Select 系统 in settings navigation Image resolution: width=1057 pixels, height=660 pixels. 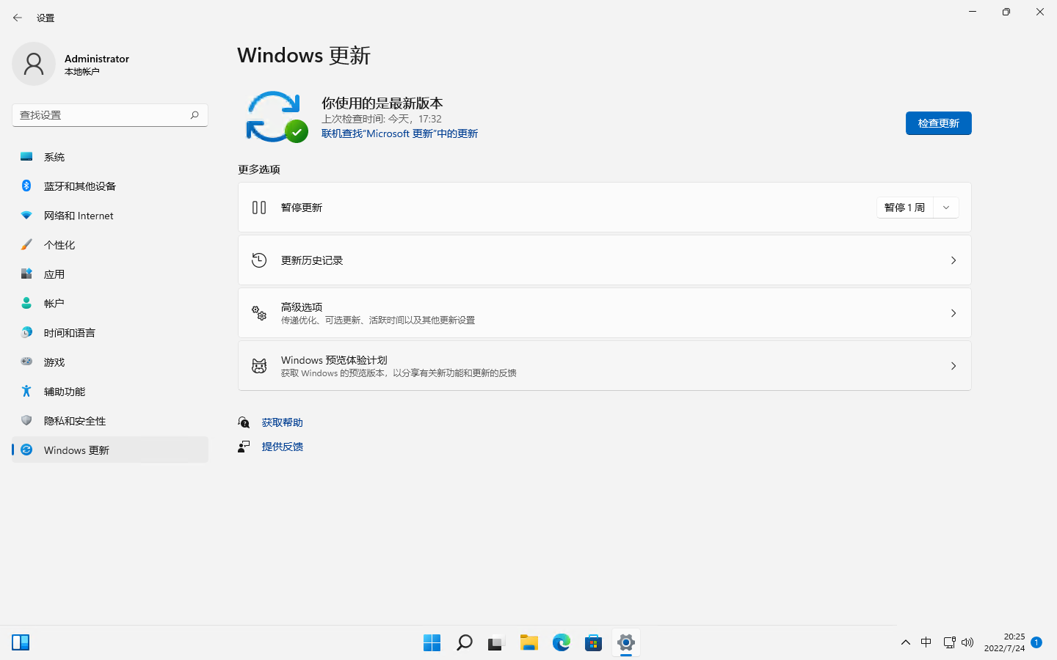[110, 157]
